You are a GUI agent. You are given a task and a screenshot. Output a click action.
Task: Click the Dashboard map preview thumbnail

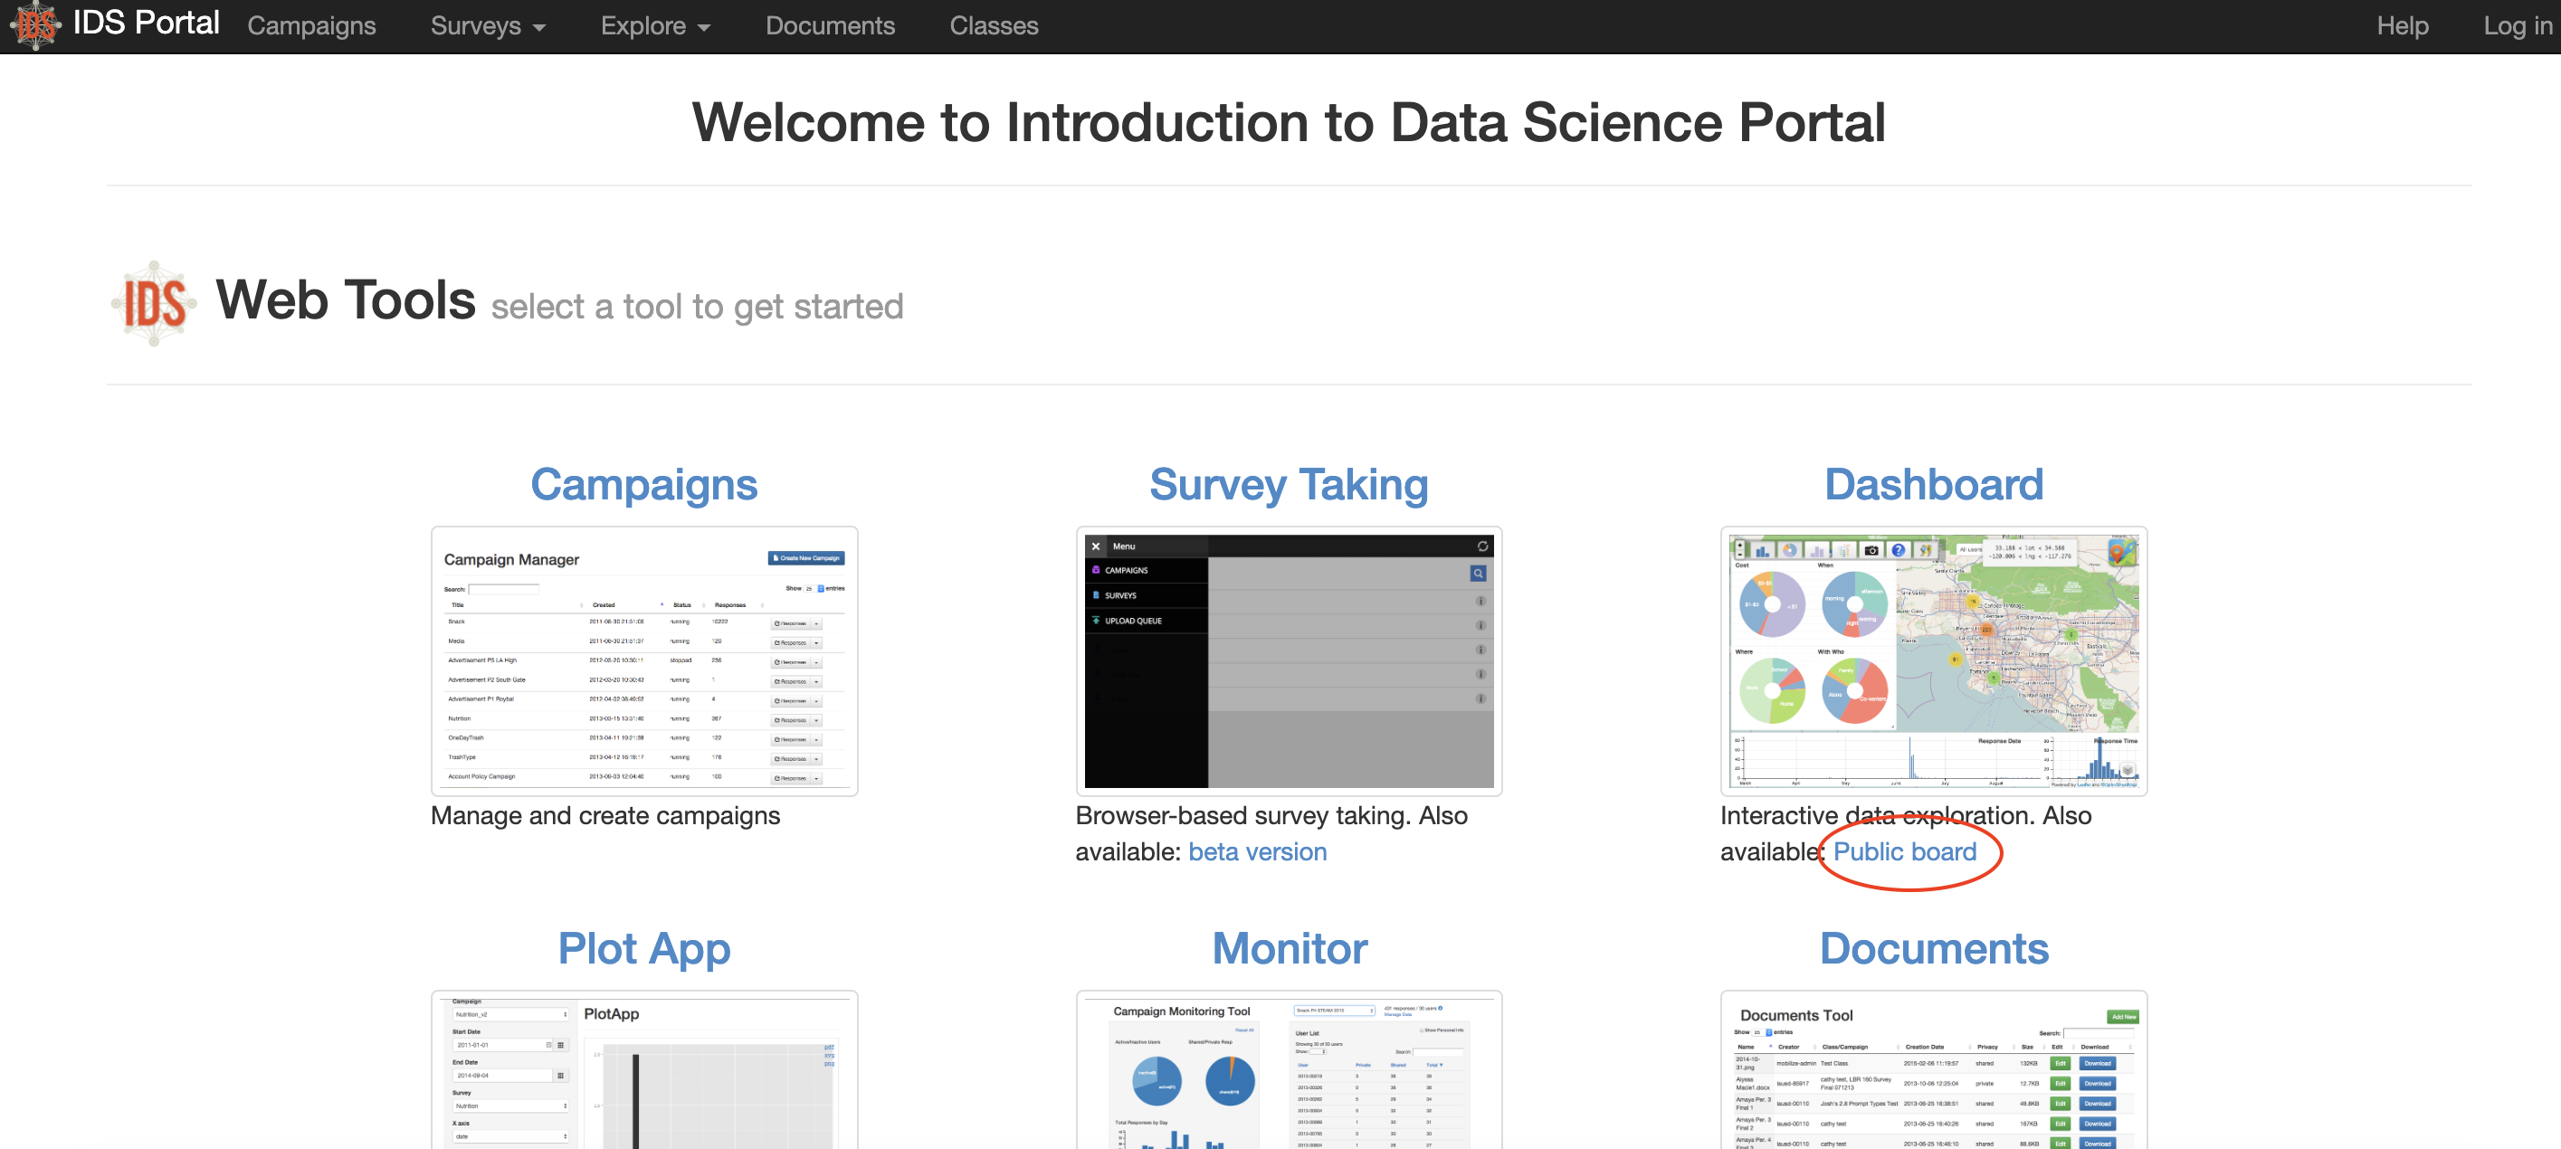tap(1933, 661)
